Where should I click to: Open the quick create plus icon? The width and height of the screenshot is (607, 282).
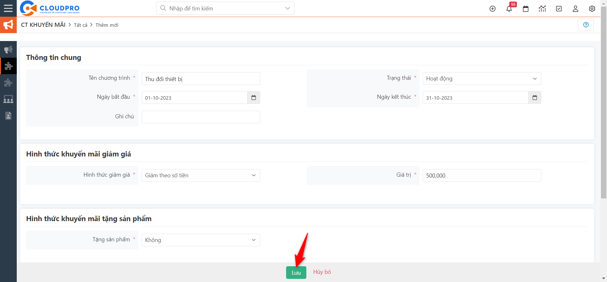(x=493, y=9)
